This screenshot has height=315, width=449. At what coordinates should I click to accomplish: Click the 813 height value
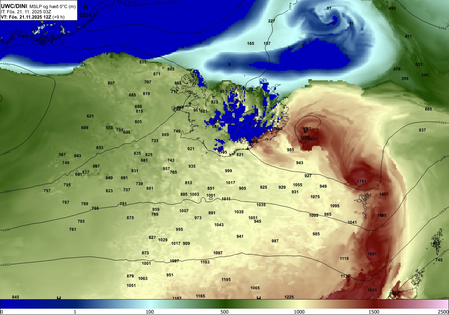coord(188,183)
